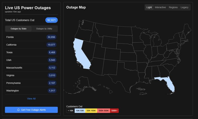Click the total customers out badge 92,821
This screenshot has width=198, height=119.
[x=52, y=20]
